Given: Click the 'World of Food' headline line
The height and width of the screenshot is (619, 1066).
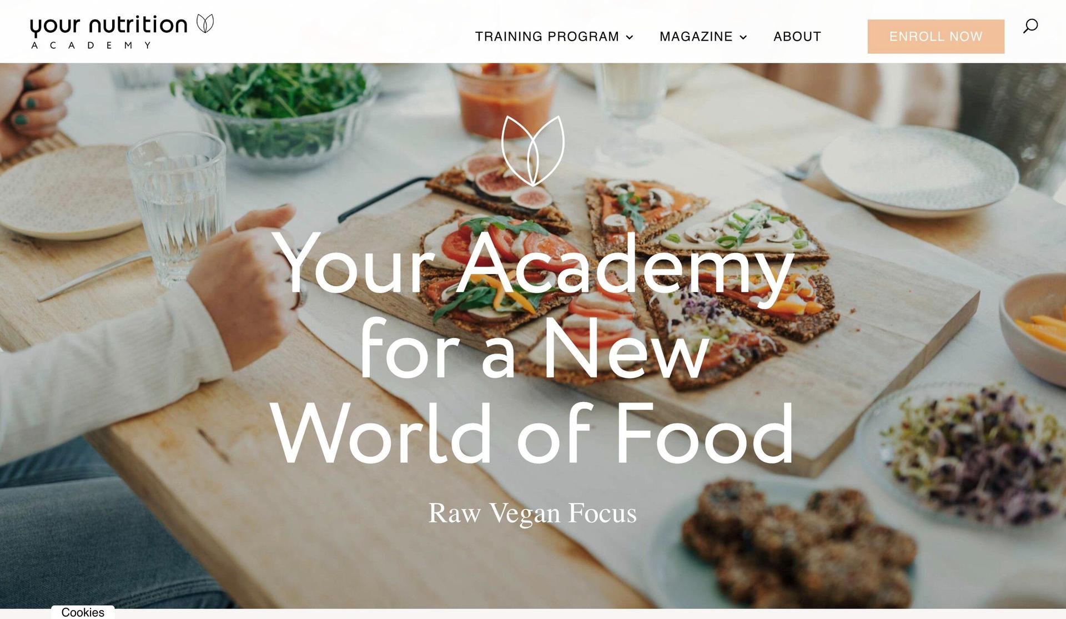Looking at the screenshot, I should coord(532,433).
